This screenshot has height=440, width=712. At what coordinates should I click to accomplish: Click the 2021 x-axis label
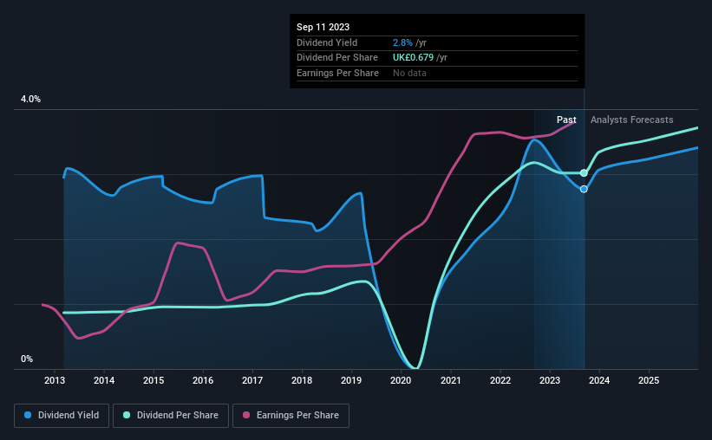click(x=451, y=380)
